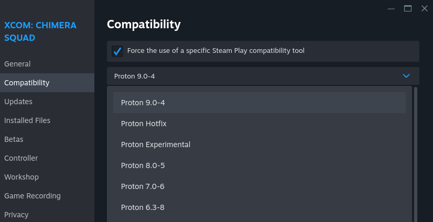Open the Game Recording section
The image size is (433, 222).
[33, 196]
